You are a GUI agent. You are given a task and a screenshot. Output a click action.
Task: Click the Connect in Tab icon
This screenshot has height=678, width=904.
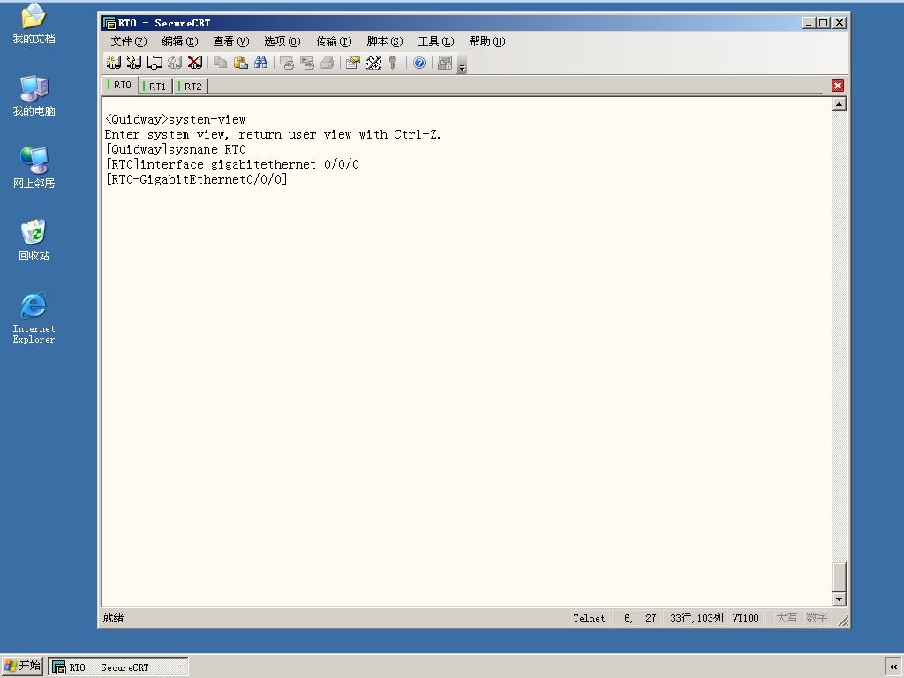(x=154, y=63)
